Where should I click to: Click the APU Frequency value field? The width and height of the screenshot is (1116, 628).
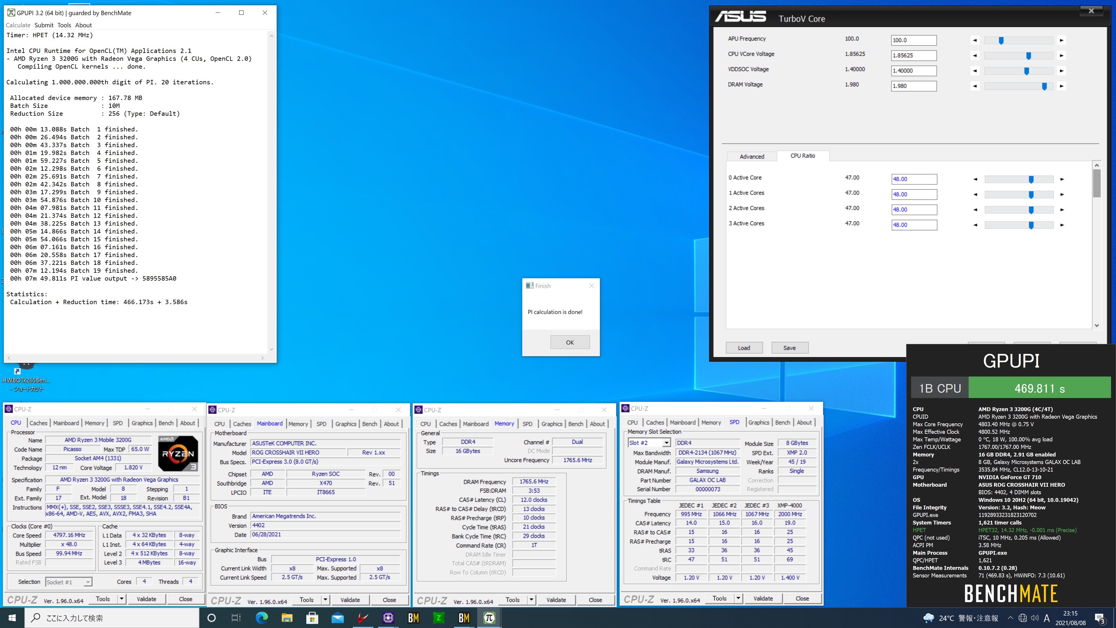[914, 40]
